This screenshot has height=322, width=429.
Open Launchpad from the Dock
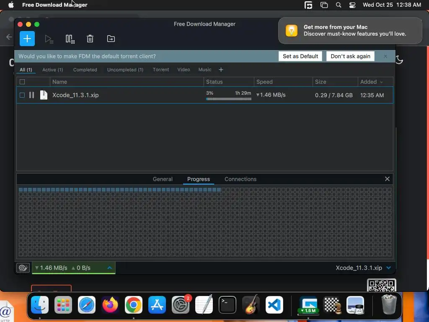click(x=63, y=305)
